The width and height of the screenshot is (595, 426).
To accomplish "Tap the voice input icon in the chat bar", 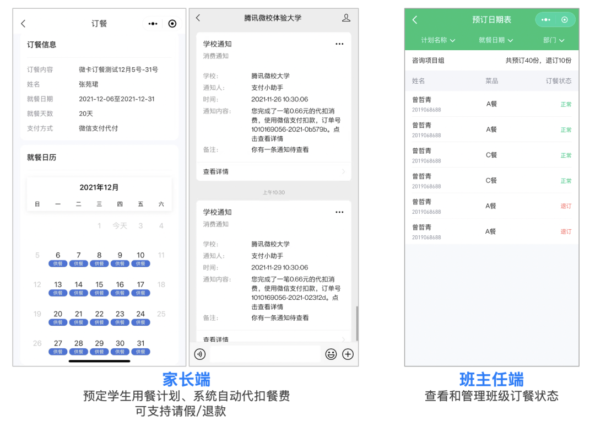I will pyautogui.click(x=199, y=354).
